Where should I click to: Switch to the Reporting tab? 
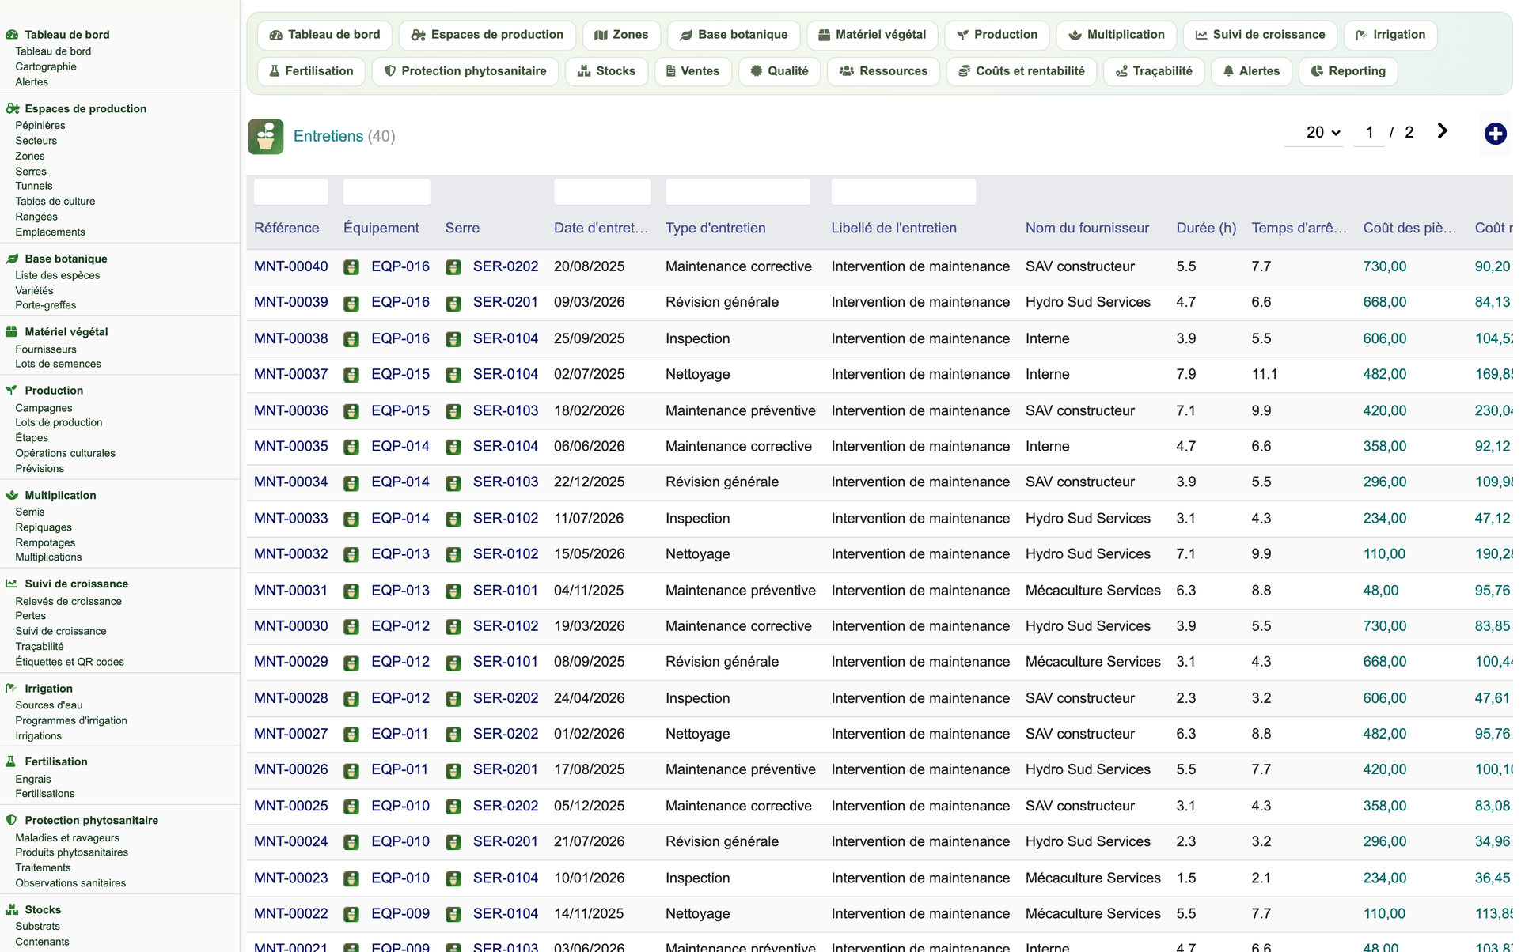(1348, 71)
